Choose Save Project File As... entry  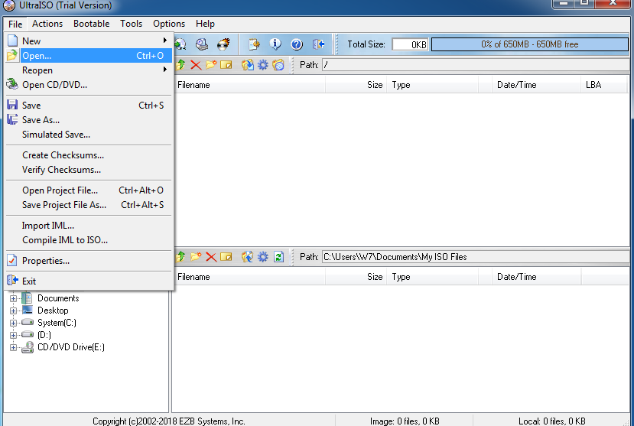click(x=89, y=204)
